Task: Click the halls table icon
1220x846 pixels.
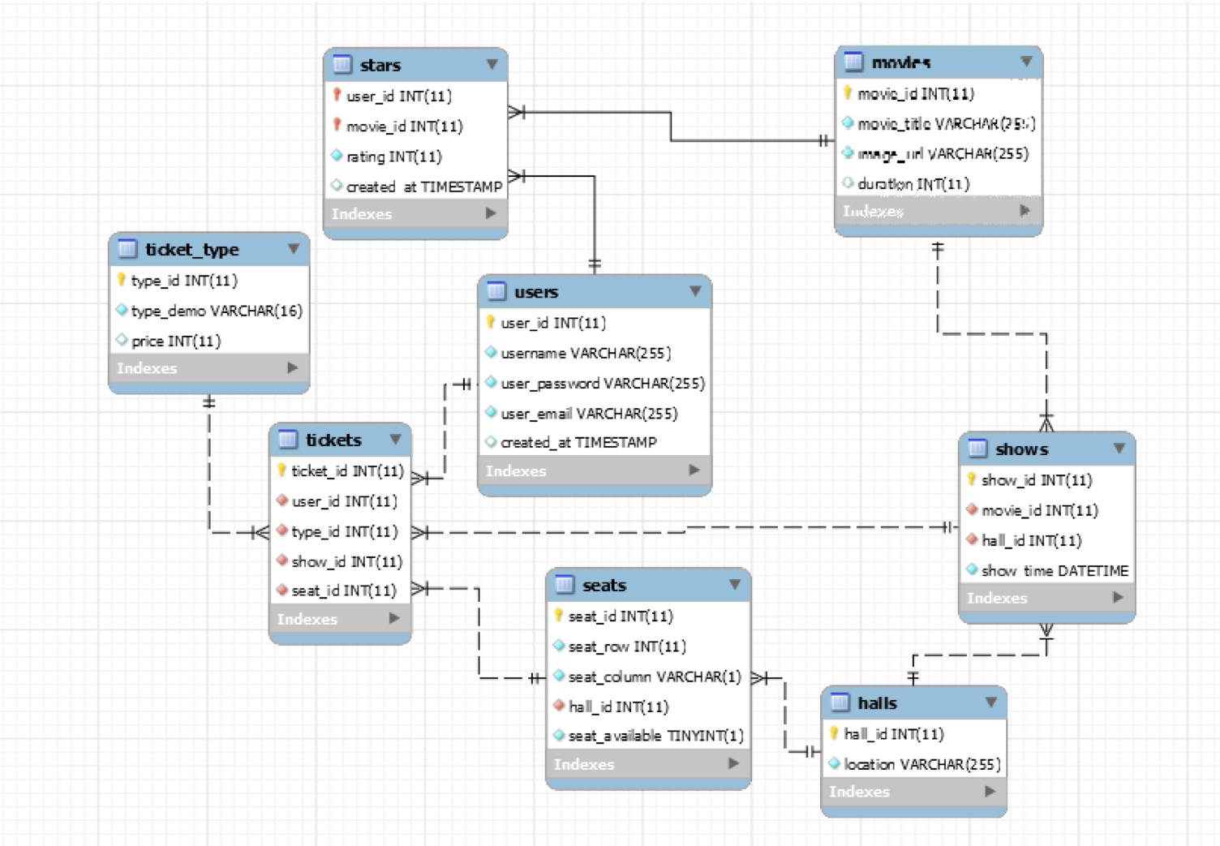Action: (840, 703)
